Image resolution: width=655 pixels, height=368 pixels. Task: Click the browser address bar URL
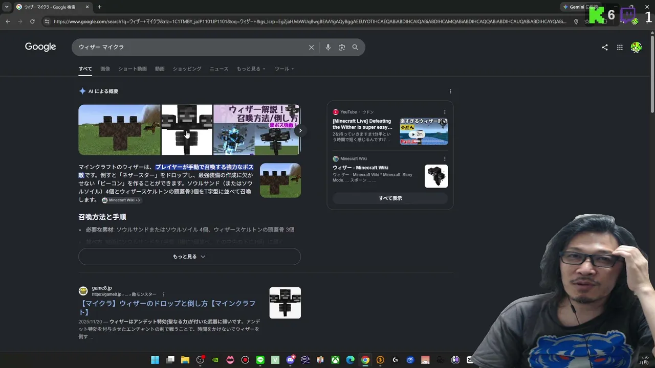click(310, 21)
